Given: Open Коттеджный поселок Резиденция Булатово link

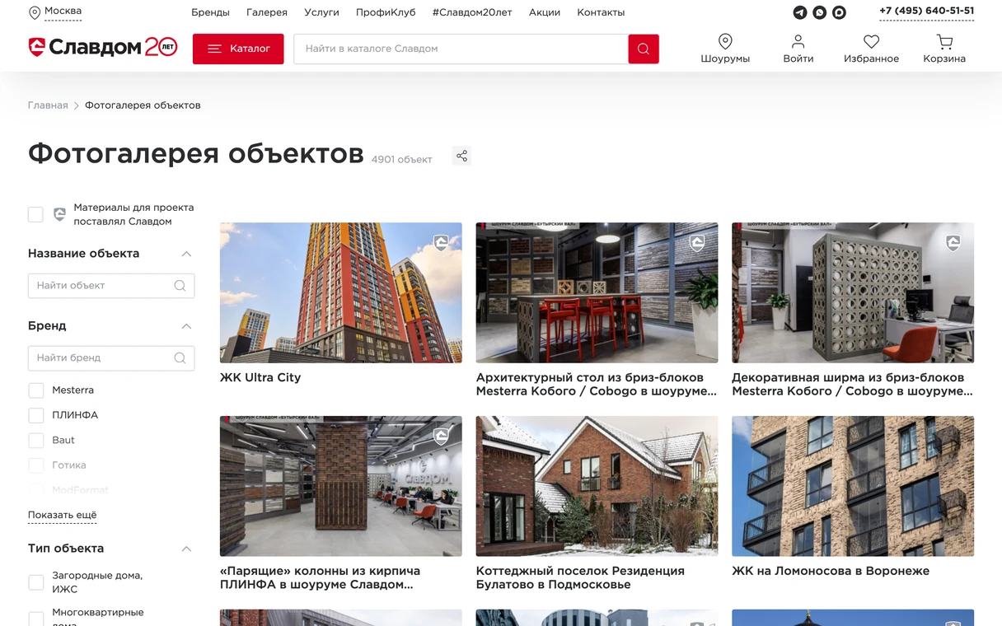Looking at the screenshot, I should (x=580, y=577).
